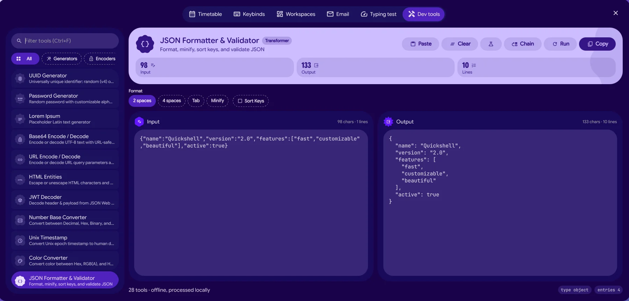Click the Output panel header icon
Image resolution: width=629 pixels, height=301 pixels.
click(388, 122)
